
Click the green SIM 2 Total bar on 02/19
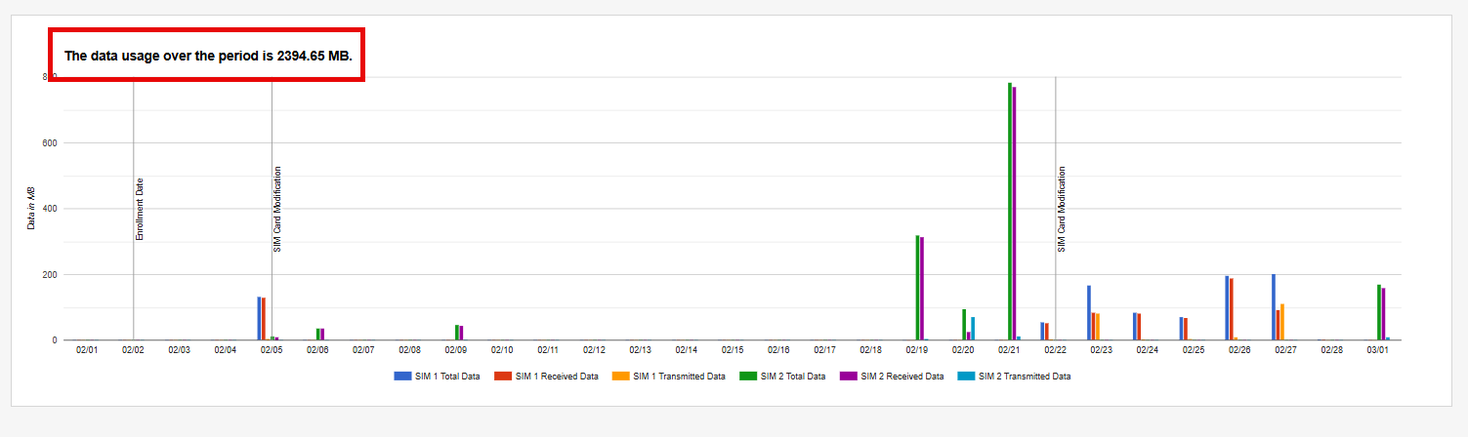tap(917, 288)
